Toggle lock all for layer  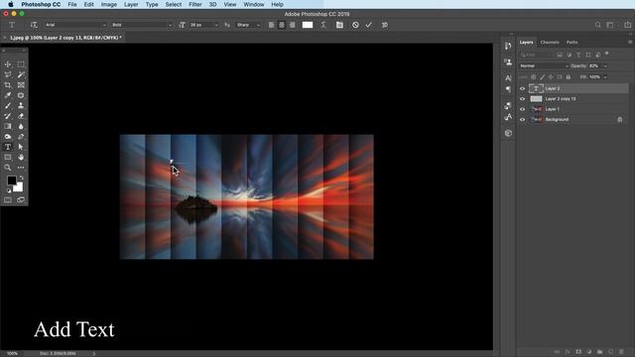pyautogui.click(x=569, y=77)
